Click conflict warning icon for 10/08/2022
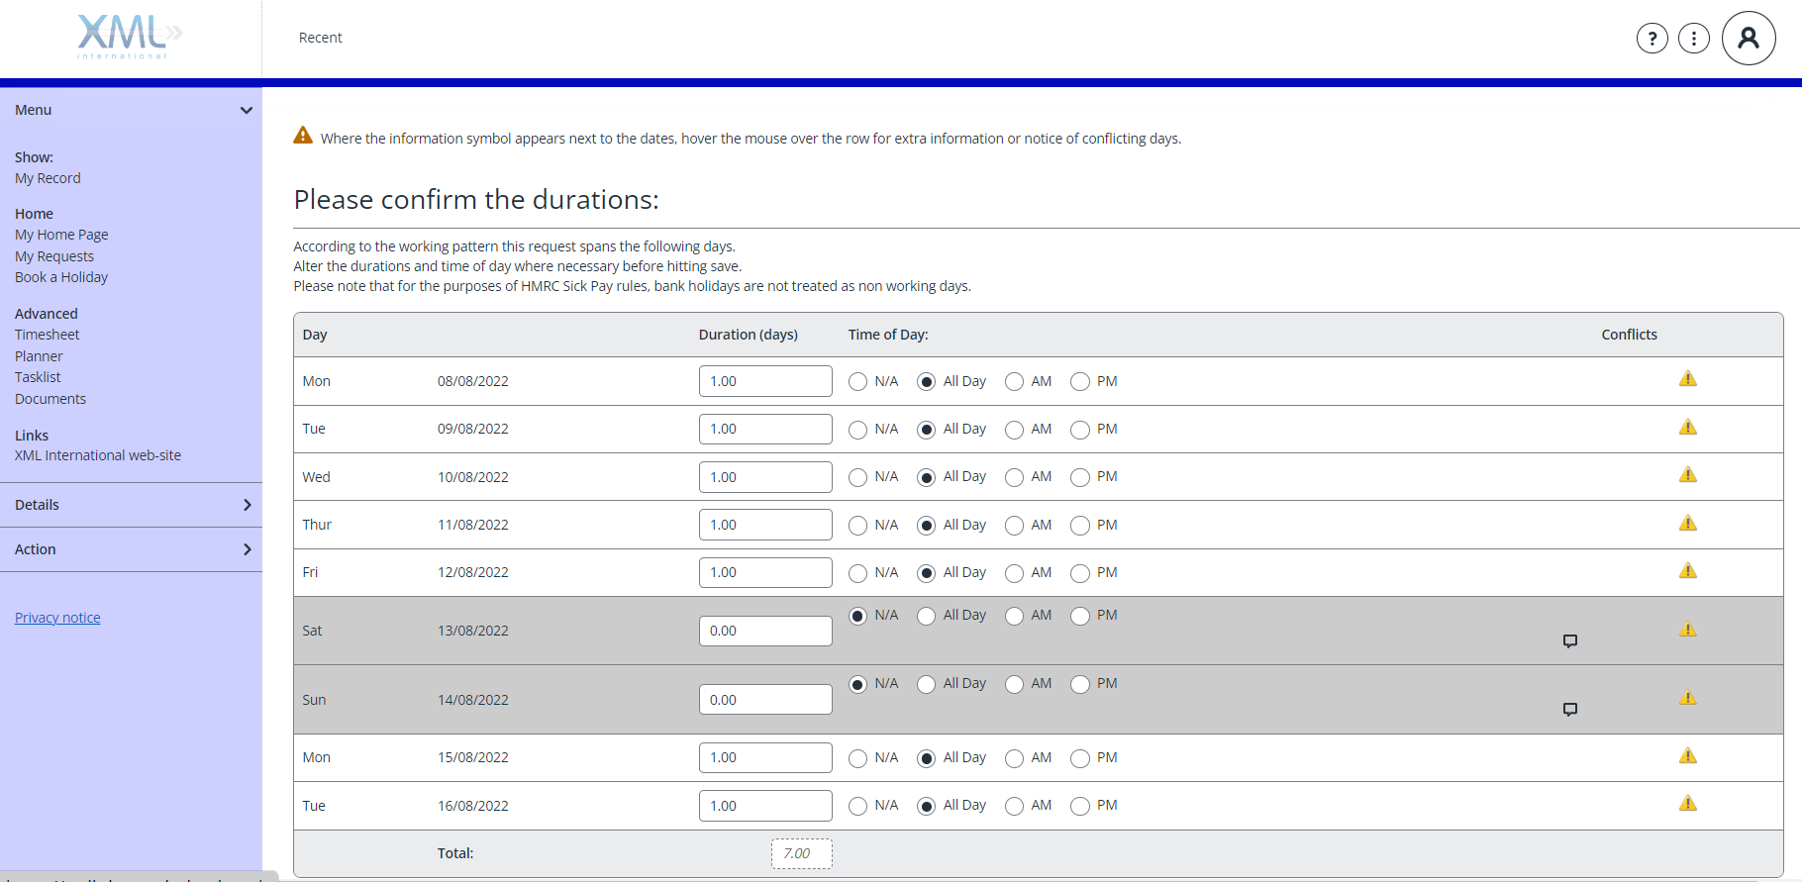1802x882 pixels. (1688, 475)
